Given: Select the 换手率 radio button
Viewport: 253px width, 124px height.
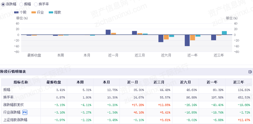Looking at the screenshot, I should coord(36,4).
